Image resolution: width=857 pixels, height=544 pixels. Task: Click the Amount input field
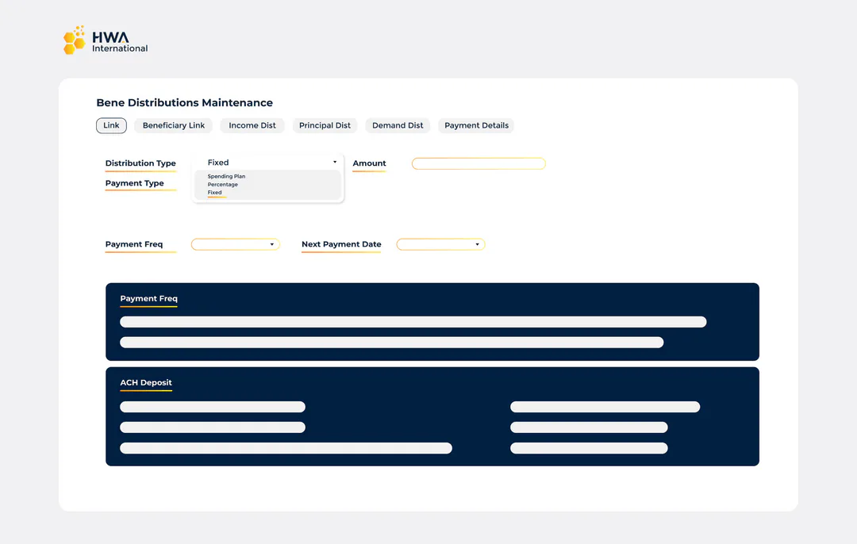coord(478,163)
